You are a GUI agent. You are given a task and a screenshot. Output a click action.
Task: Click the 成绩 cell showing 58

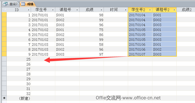(x=91, y=44)
